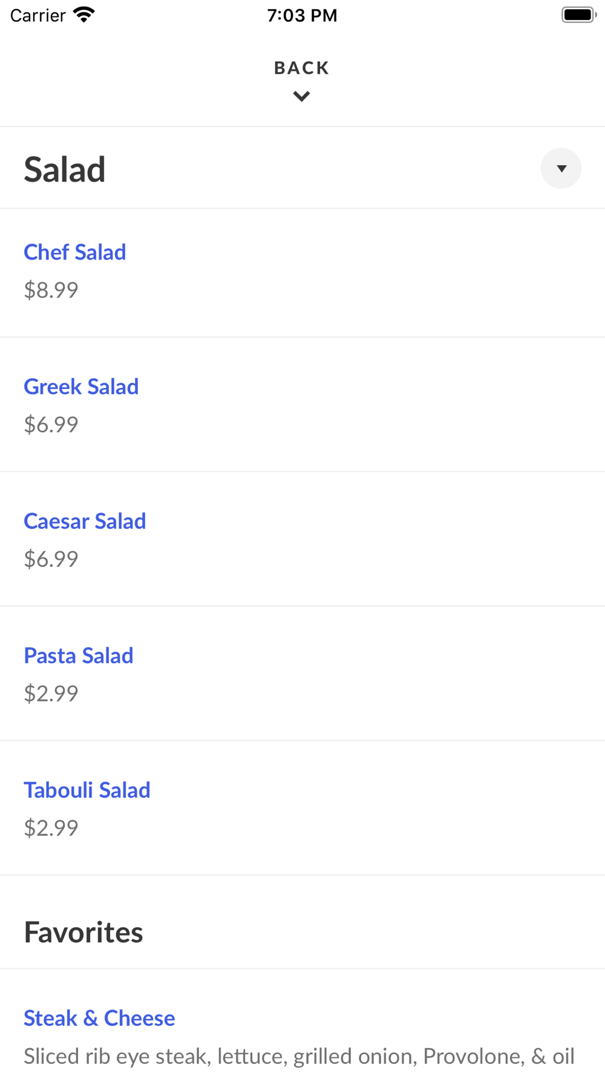Choose the Caesar Salad item
This screenshot has width=605, height=1076.
[x=85, y=521]
